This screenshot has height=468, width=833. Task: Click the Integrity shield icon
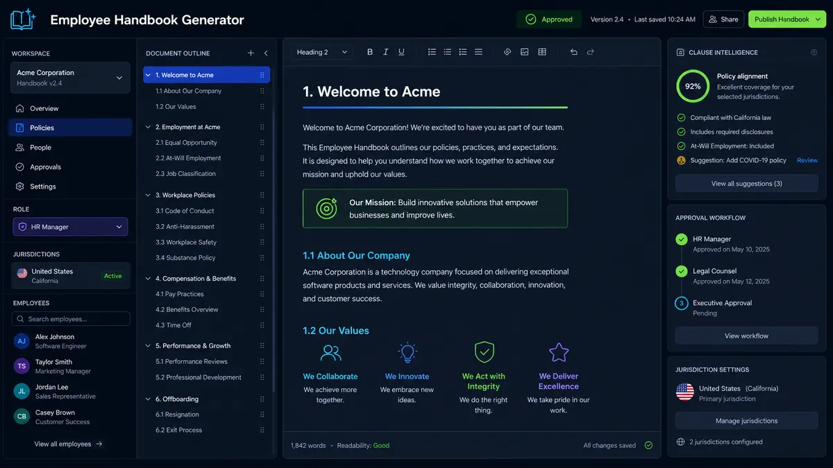click(x=484, y=352)
